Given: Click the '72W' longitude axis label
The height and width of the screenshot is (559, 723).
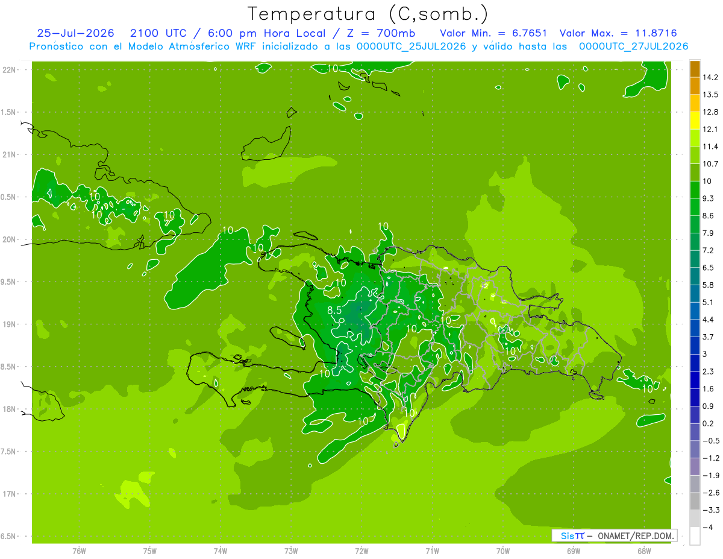Looking at the screenshot, I should [x=361, y=551].
